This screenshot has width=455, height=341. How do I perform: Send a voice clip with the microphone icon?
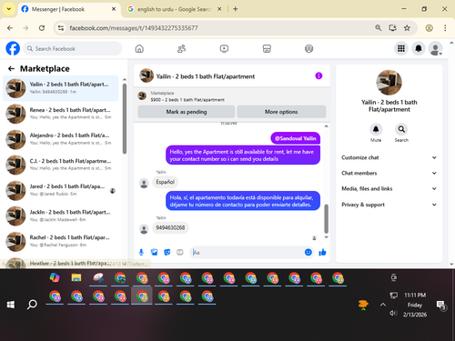[x=141, y=252]
